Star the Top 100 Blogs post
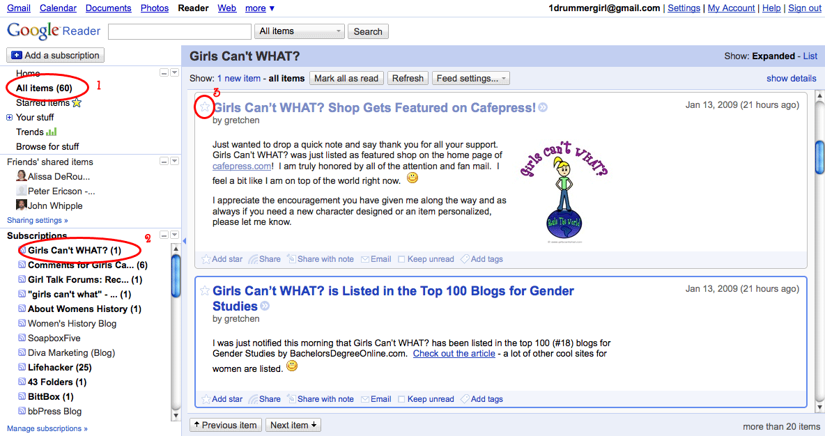Screen dimensions: 825x436 (205, 290)
